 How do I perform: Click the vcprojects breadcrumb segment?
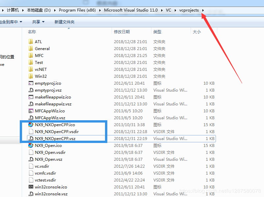pos(189,10)
